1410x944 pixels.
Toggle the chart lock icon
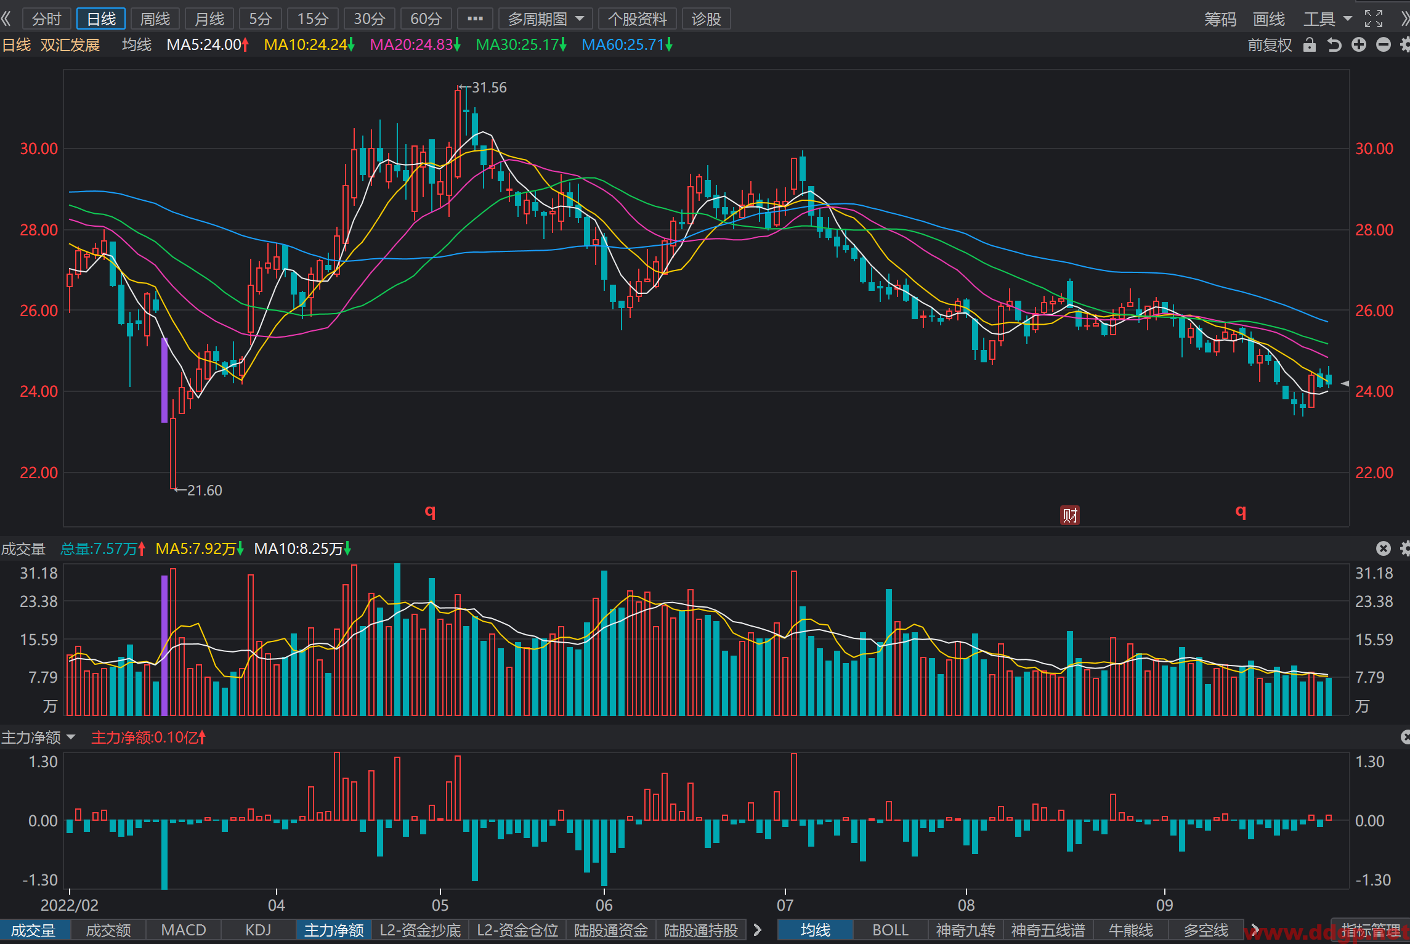[1310, 45]
